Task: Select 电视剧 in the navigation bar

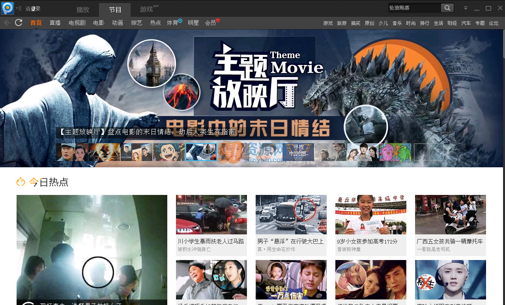Action: (x=77, y=23)
